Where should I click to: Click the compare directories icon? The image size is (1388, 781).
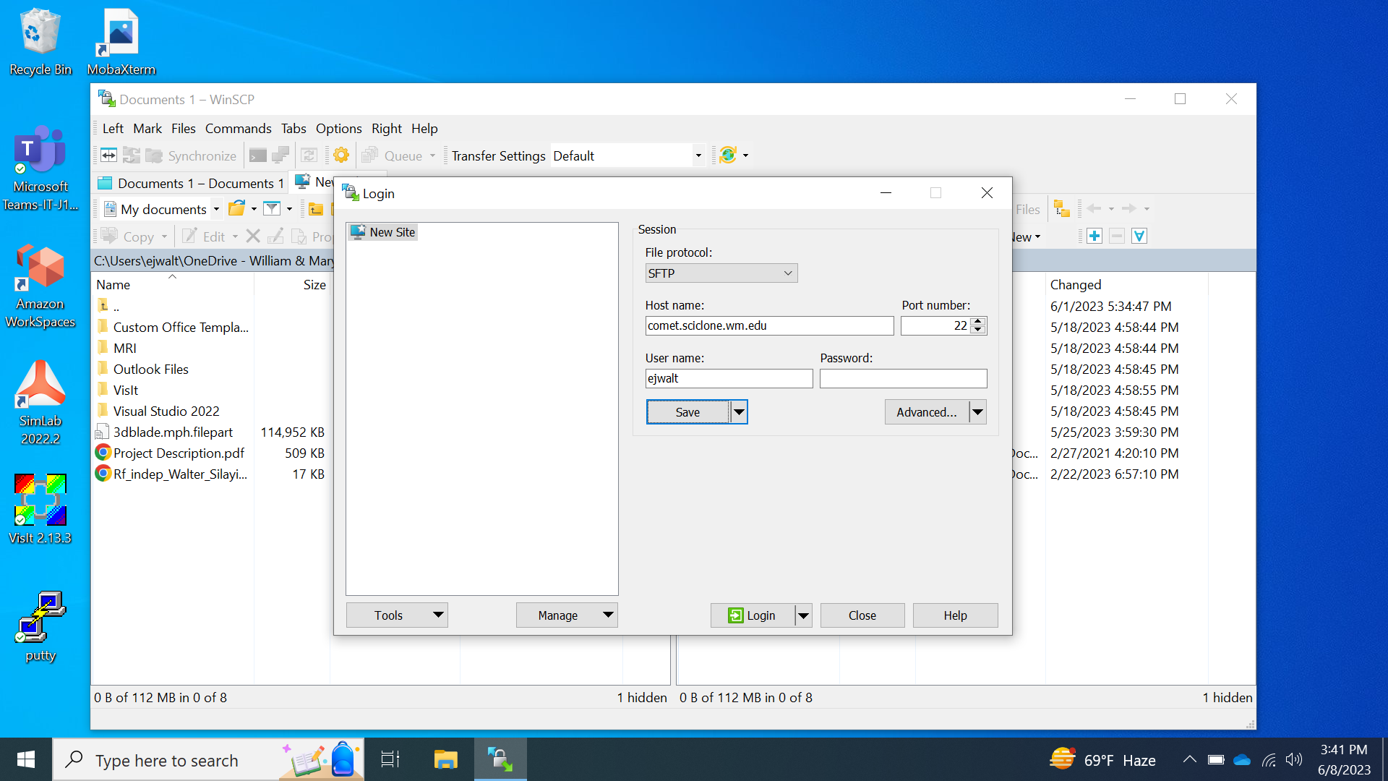[x=108, y=155]
